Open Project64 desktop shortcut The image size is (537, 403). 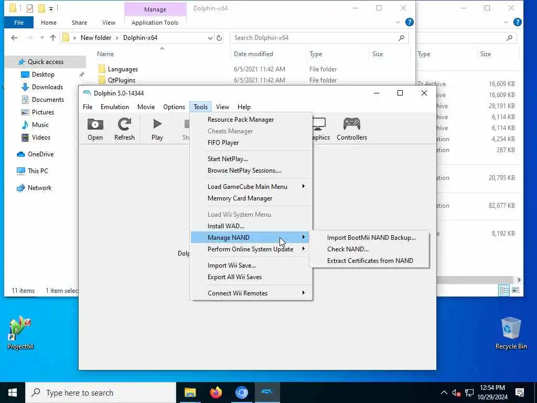(x=20, y=332)
